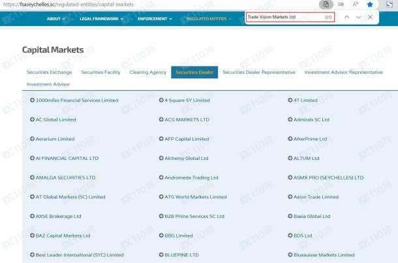Switch to Investment Advisor Representative tab

pos(344,72)
